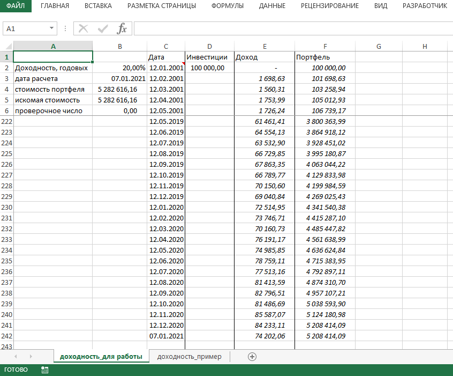The image size is (453, 376).
Task: Click the formula bar options dots handle
Action: pyautogui.click(x=65, y=28)
